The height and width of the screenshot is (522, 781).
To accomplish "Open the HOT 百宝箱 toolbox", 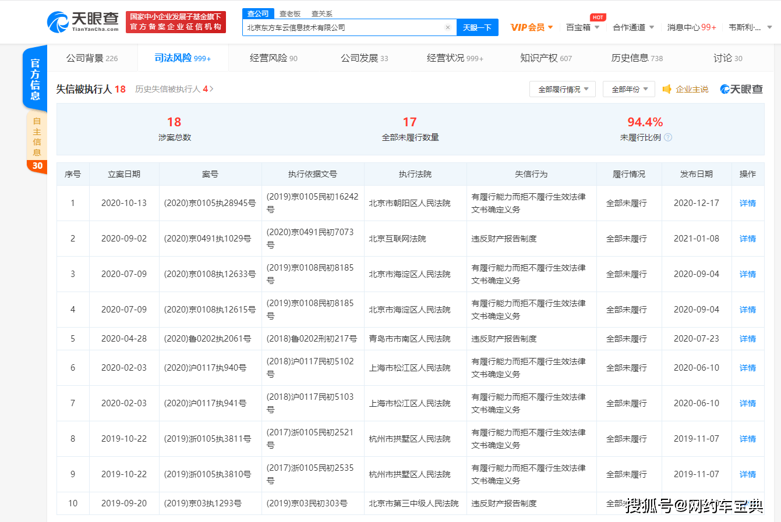I will [x=582, y=27].
